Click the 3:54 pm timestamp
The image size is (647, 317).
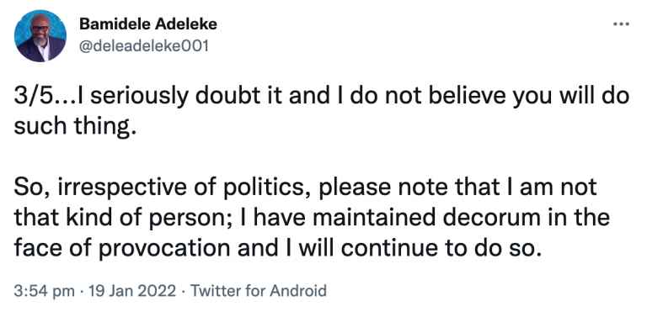click(x=44, y=291)
